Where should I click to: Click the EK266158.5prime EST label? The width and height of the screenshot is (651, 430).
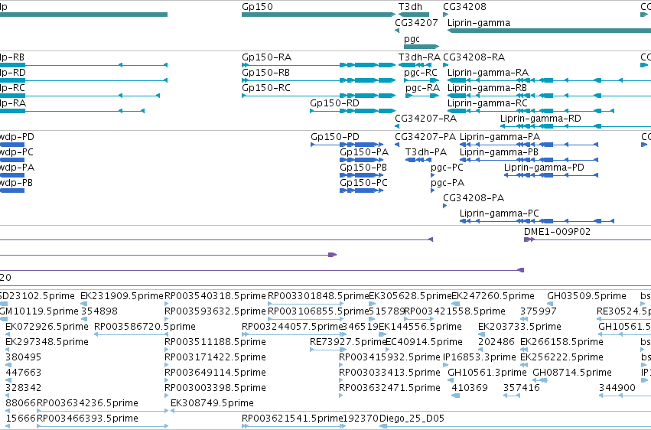[x=561, y=343]
